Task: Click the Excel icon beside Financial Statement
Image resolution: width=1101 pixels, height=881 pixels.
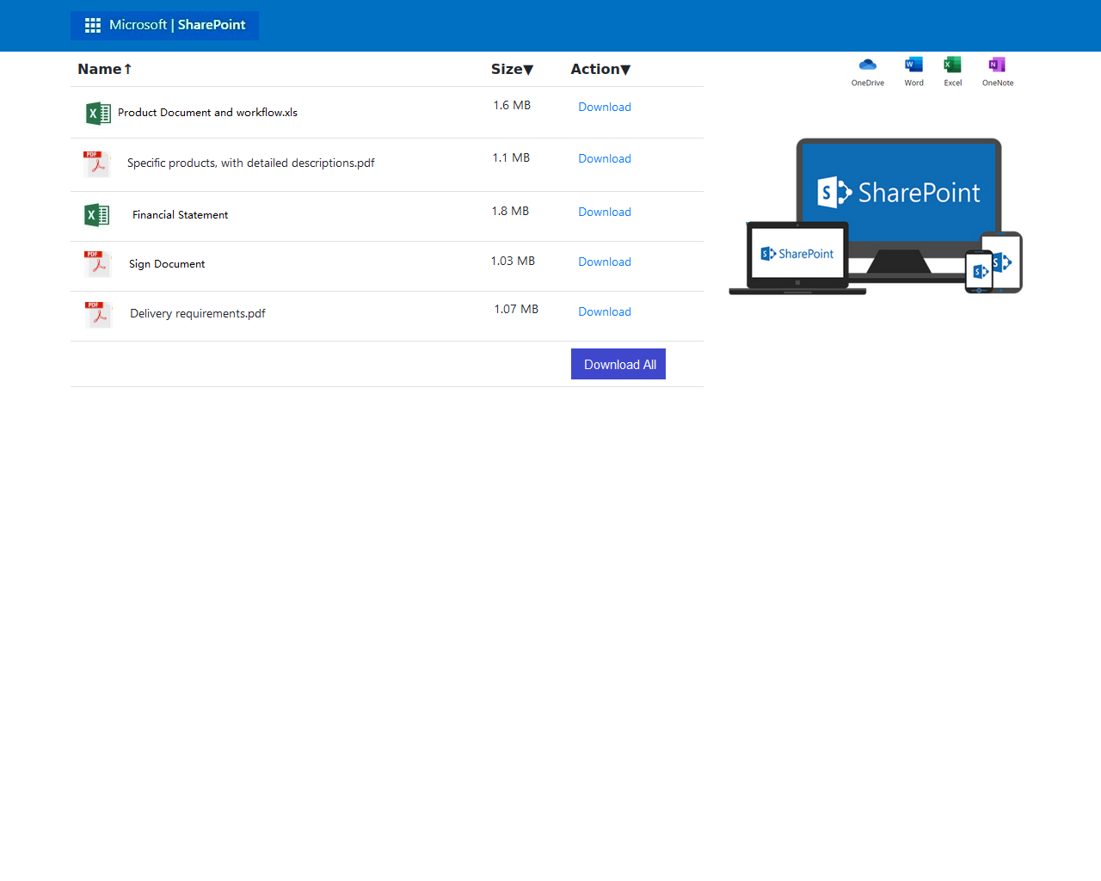Action: 97,215
